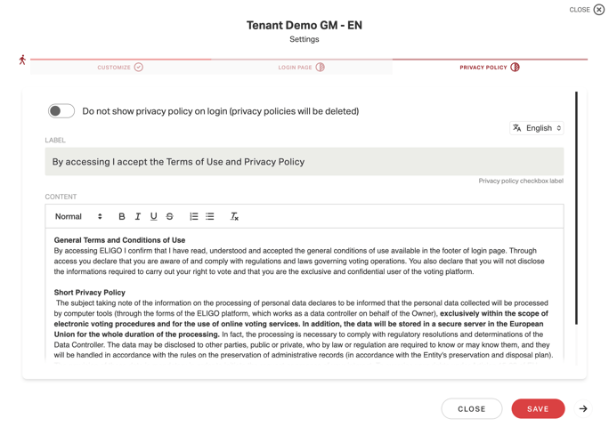
Task: Insert a bulleted list
Action: pos(210,216)
